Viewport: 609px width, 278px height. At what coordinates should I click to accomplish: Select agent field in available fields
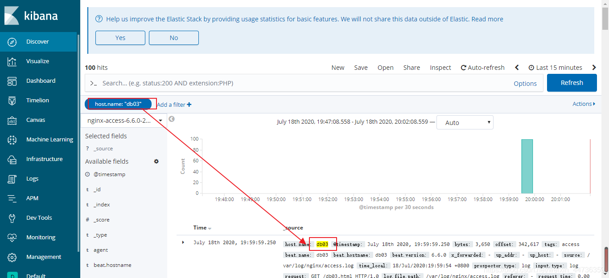[x=101, y=250]
